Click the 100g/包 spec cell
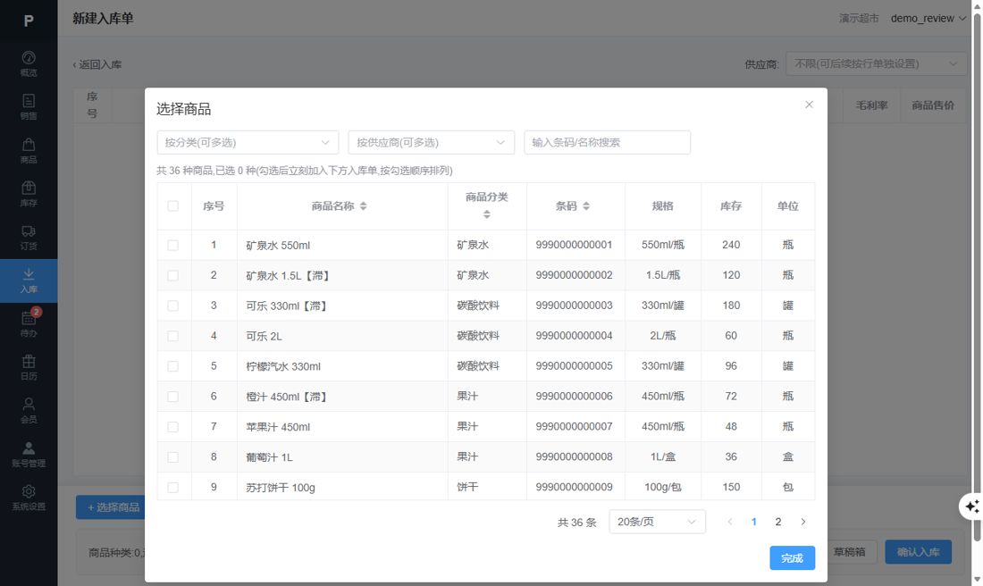The image size is (983, 586). 663,486
